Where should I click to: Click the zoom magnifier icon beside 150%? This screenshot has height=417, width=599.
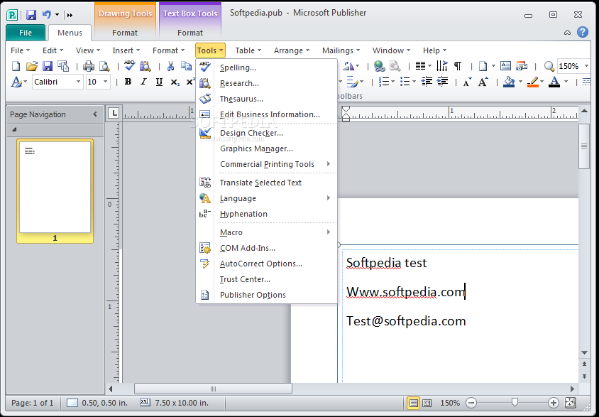(549, 67)
